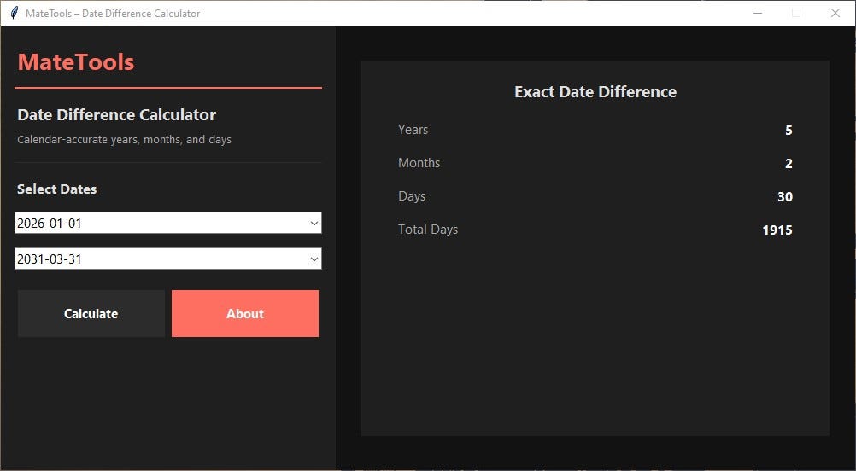This screenshot has height=471, width=856.
Task: Open the About dialog
Action: point(245,313)
